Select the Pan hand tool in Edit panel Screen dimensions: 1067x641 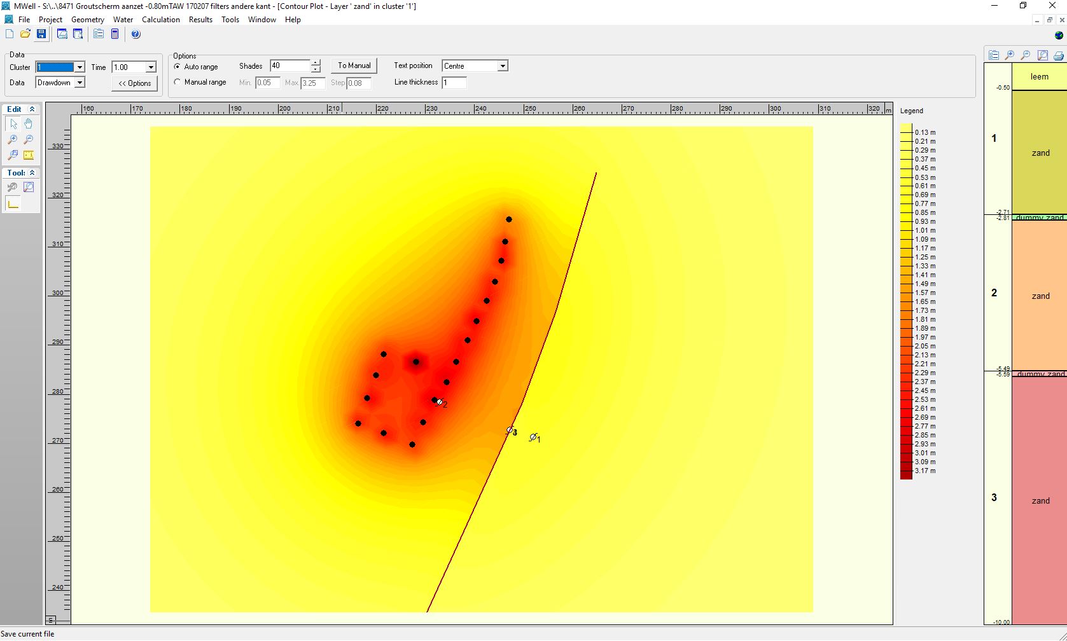pos(29,124)
